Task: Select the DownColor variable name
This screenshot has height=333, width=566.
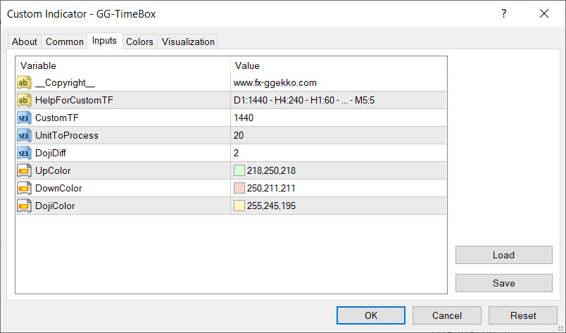Action: [58, 188]
